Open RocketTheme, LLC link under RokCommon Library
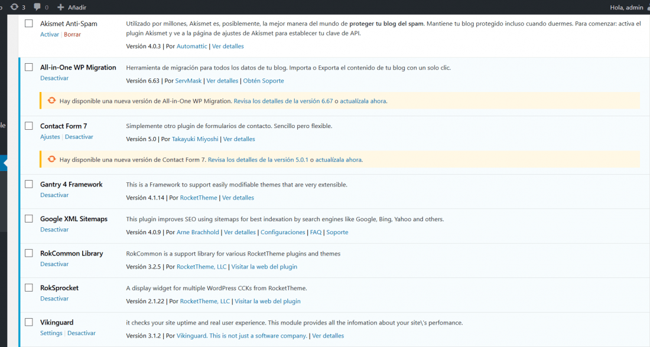 point(201,267)
